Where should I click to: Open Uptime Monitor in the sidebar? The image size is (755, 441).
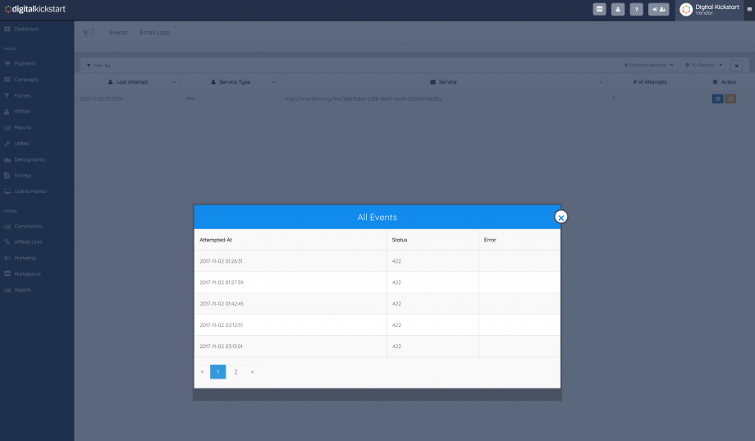pos(30,191)
